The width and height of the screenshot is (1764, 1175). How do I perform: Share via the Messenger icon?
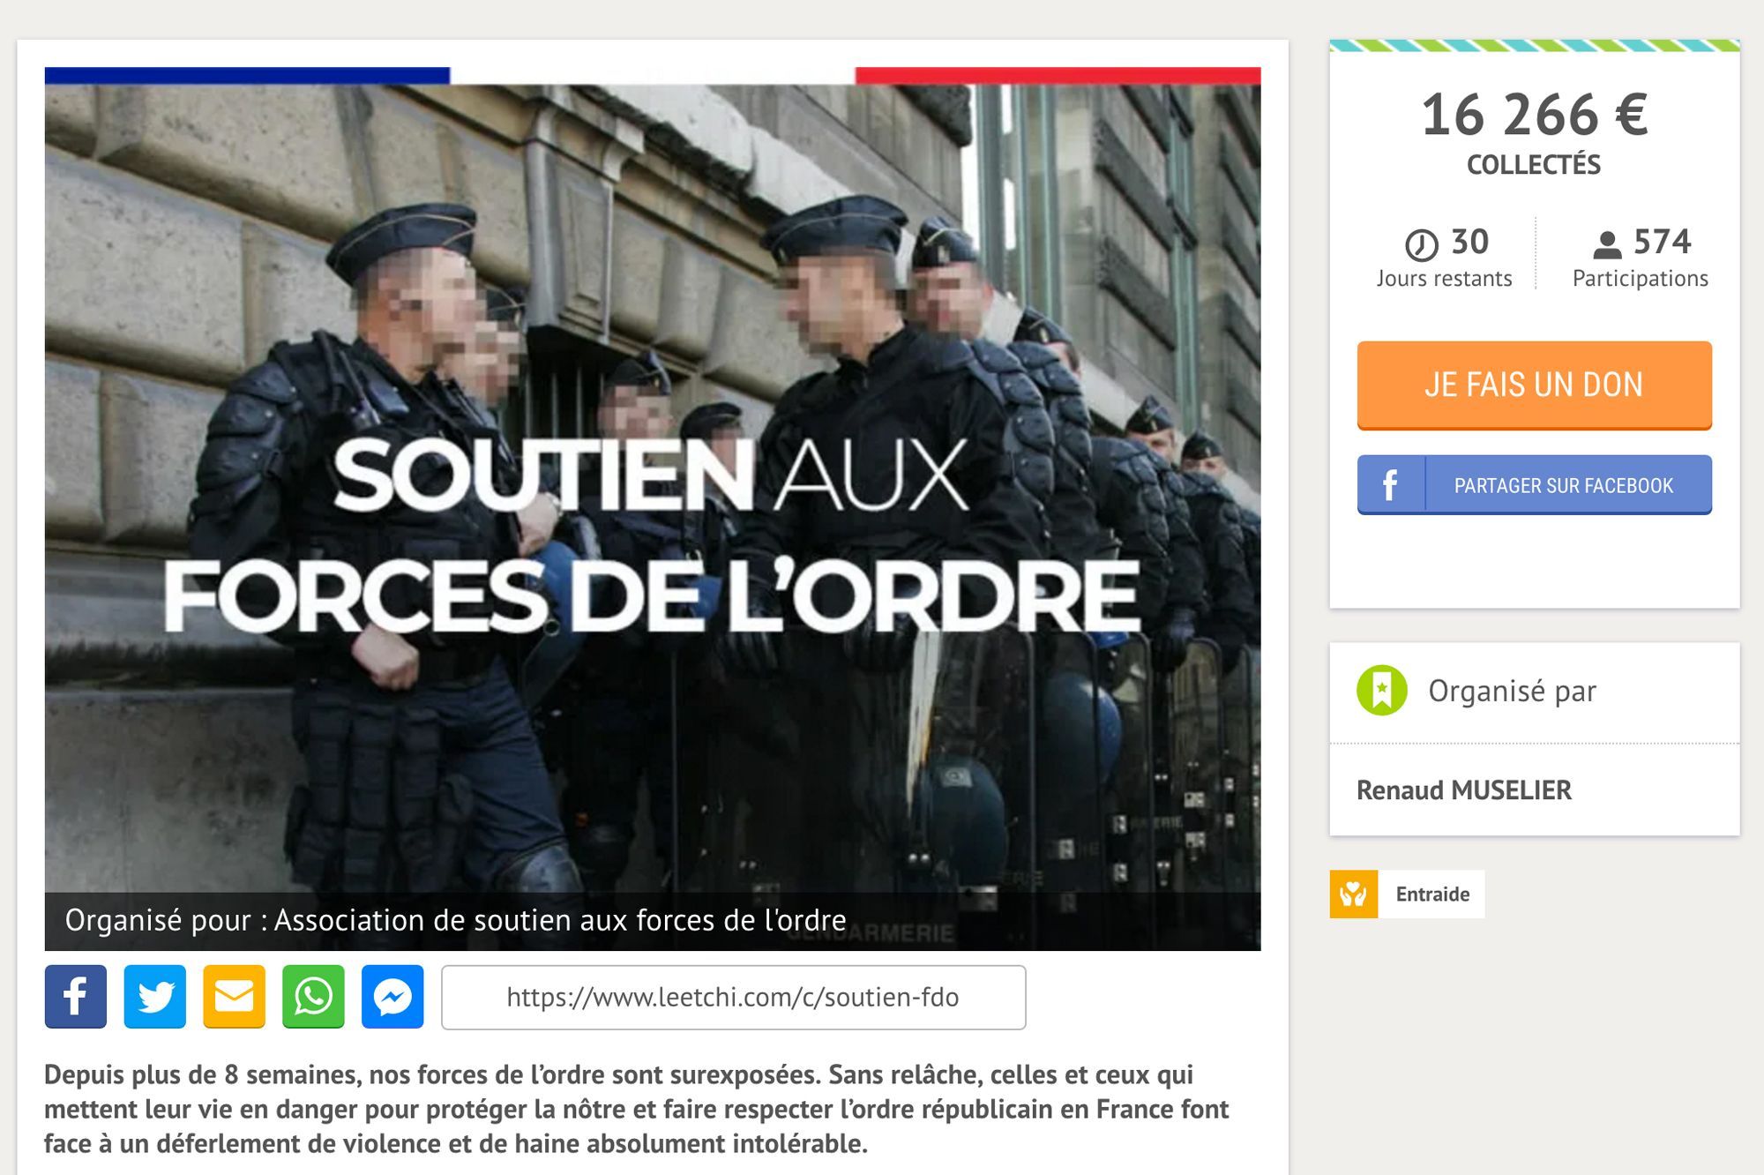pyautogui.click(x=392, y=997)
